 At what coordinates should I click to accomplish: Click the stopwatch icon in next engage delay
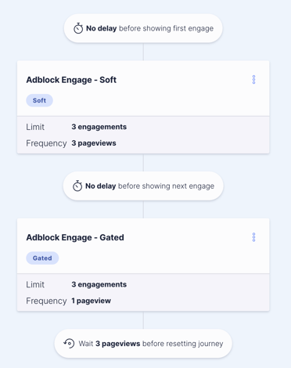coord(77,186)
